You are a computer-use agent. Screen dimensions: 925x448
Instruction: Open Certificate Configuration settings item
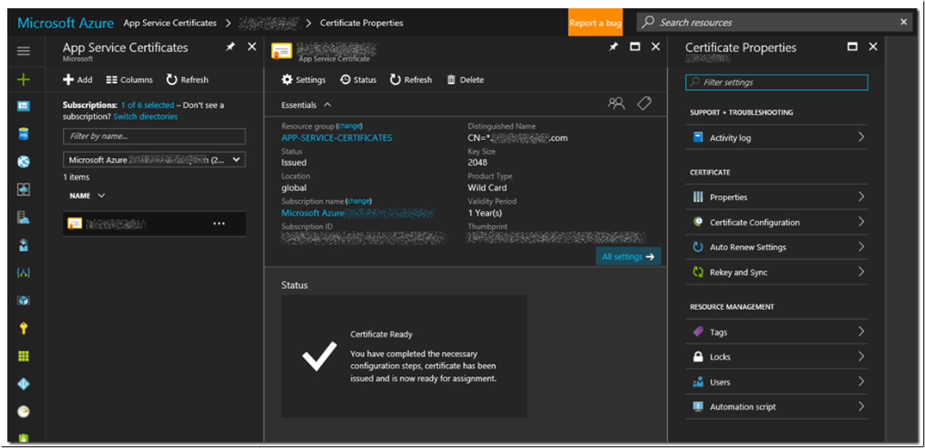tap(777, 222)
